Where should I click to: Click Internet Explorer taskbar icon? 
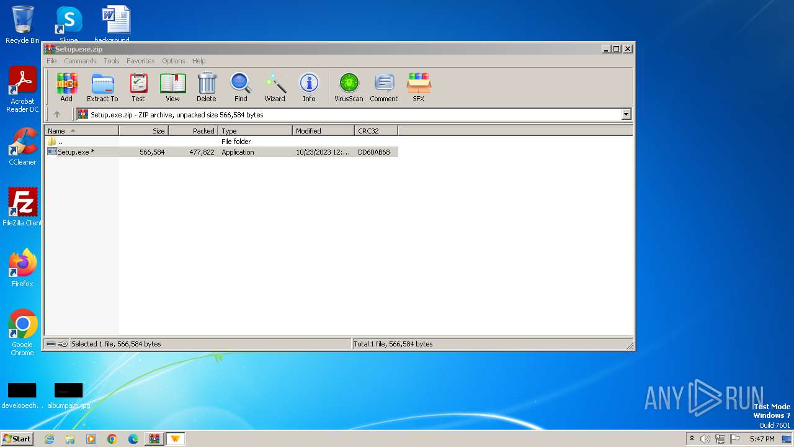pos(49,439)
